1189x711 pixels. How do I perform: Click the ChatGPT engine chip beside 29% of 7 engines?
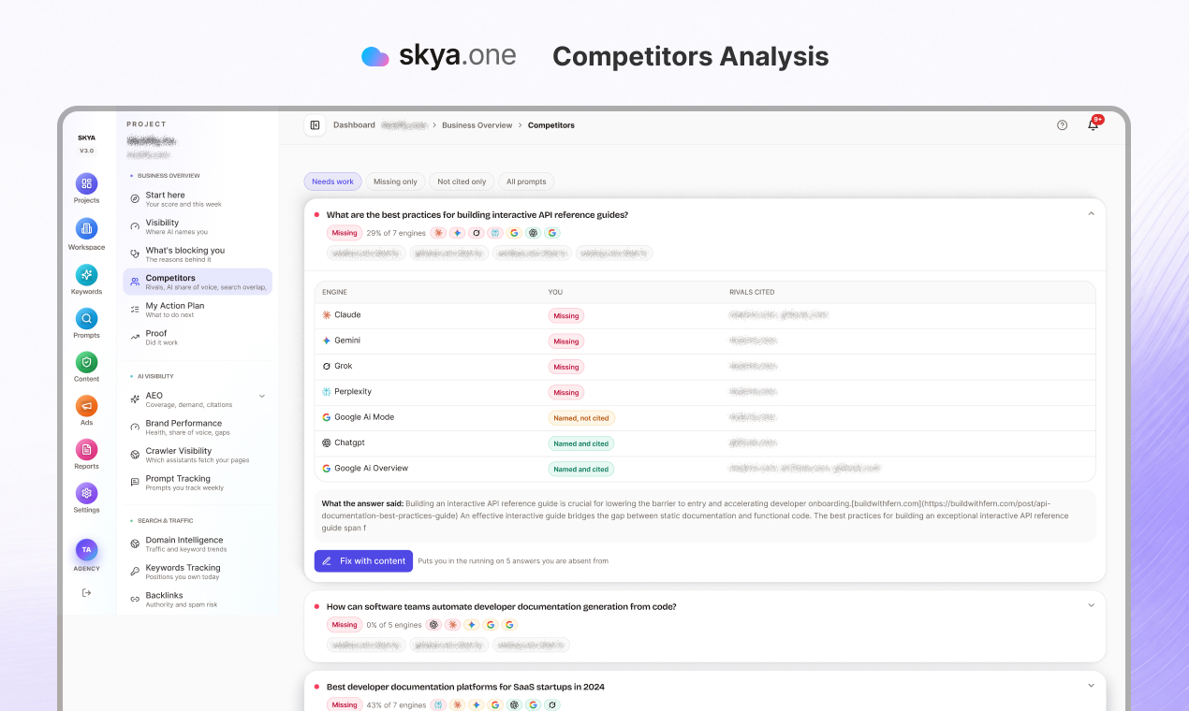pos(533,233)
